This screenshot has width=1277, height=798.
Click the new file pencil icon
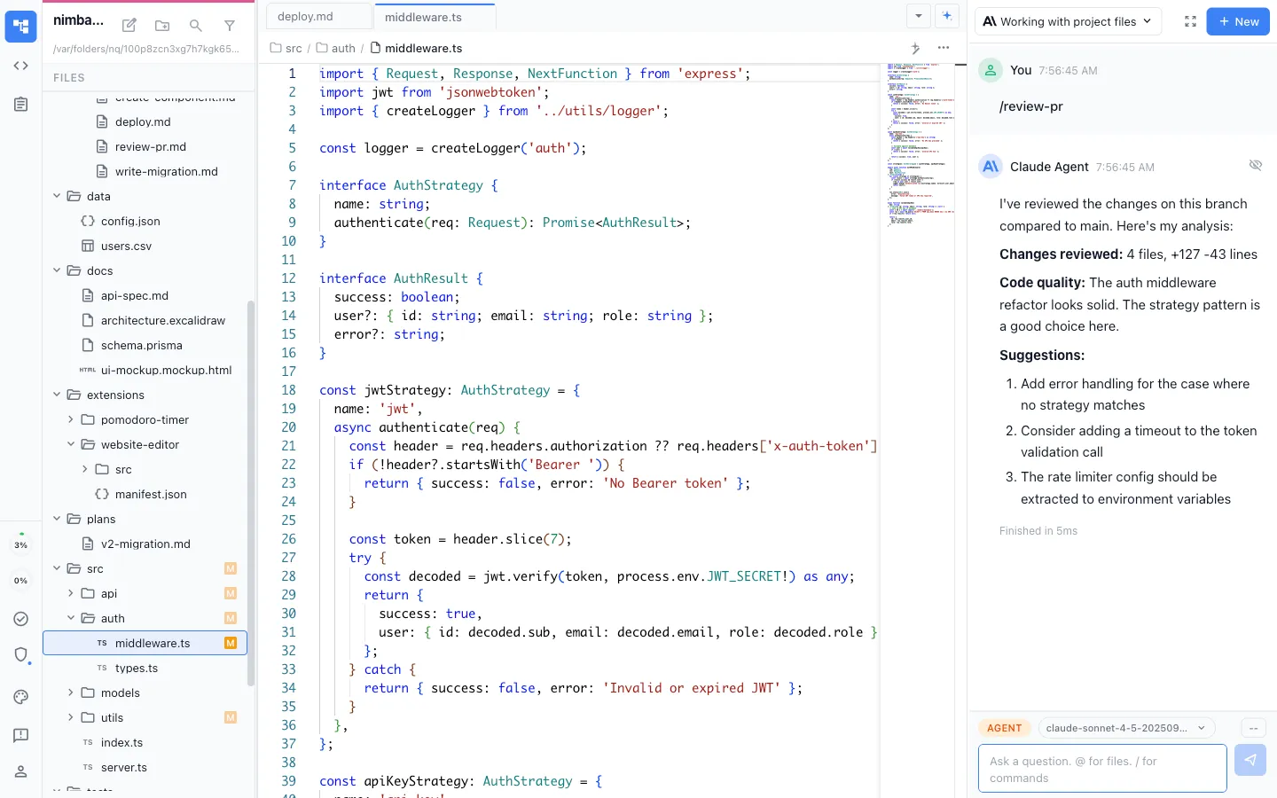click(129, 26)
